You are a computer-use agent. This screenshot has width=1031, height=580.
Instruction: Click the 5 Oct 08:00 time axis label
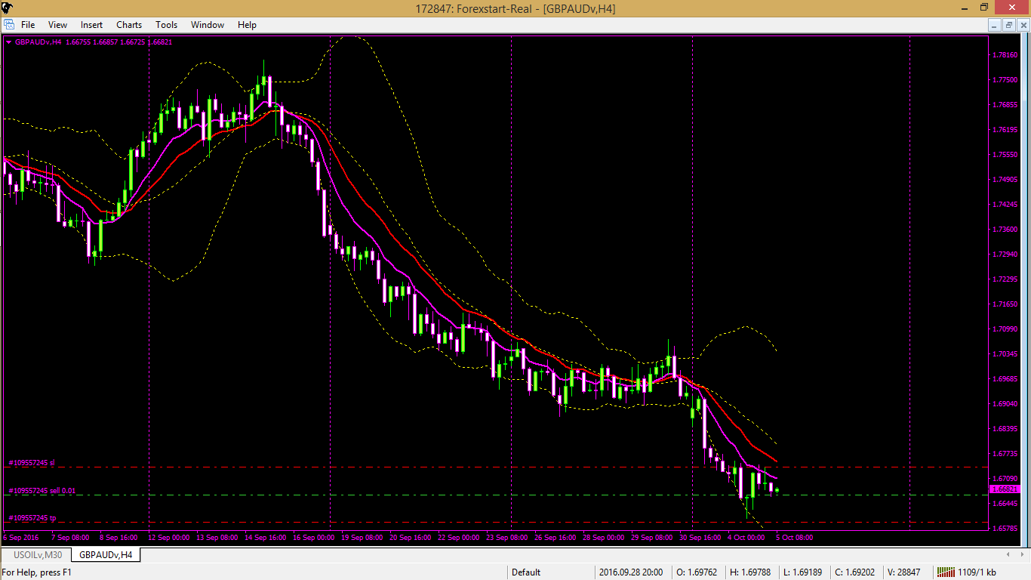795,538
